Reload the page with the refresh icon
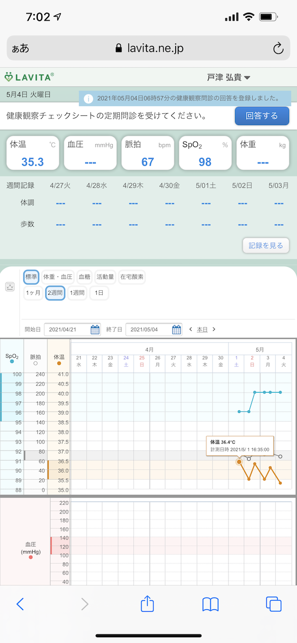The height and width of the screenshot is (643, 297). point(278,48)
